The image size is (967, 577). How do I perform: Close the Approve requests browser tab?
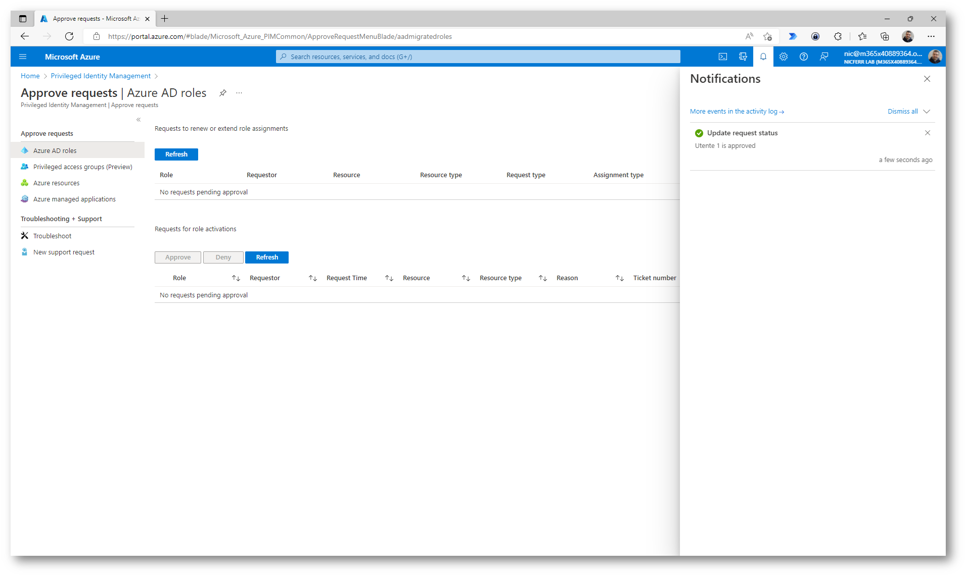click(147, 19)
